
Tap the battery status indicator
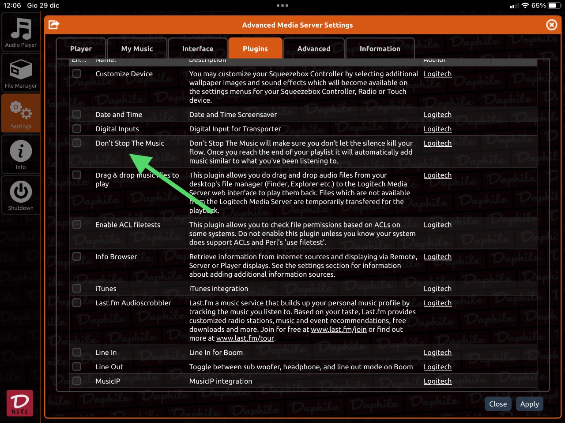(555, 6)
